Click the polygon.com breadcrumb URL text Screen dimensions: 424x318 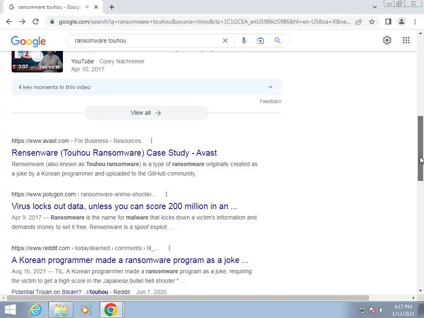43,194
